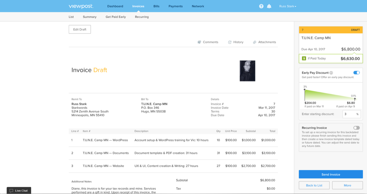367x194 pixels.
Task: Go to the Bills tab
Action: coord(156,6)
